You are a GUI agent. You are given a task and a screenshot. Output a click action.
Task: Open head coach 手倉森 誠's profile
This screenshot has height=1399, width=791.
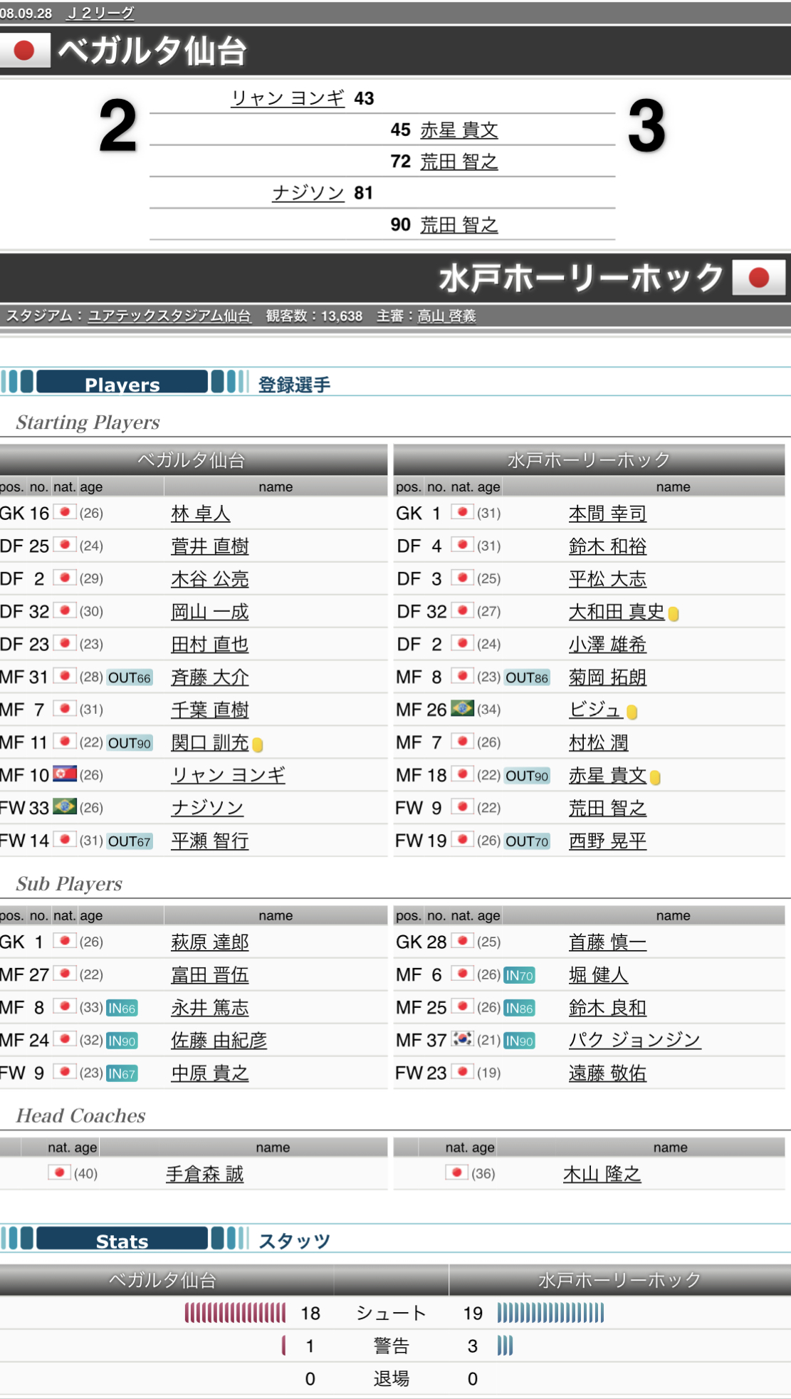pyautogui.click(x=204, y=1173)
